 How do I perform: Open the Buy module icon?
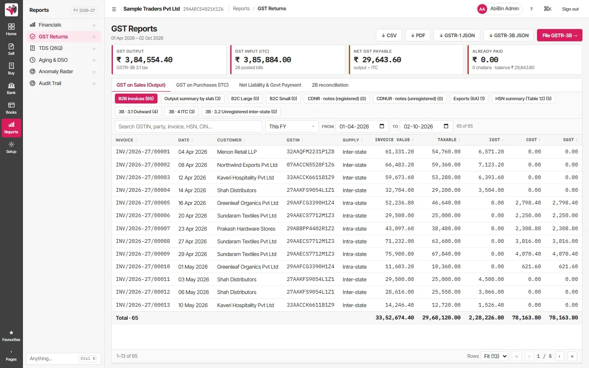click(11, 69)
